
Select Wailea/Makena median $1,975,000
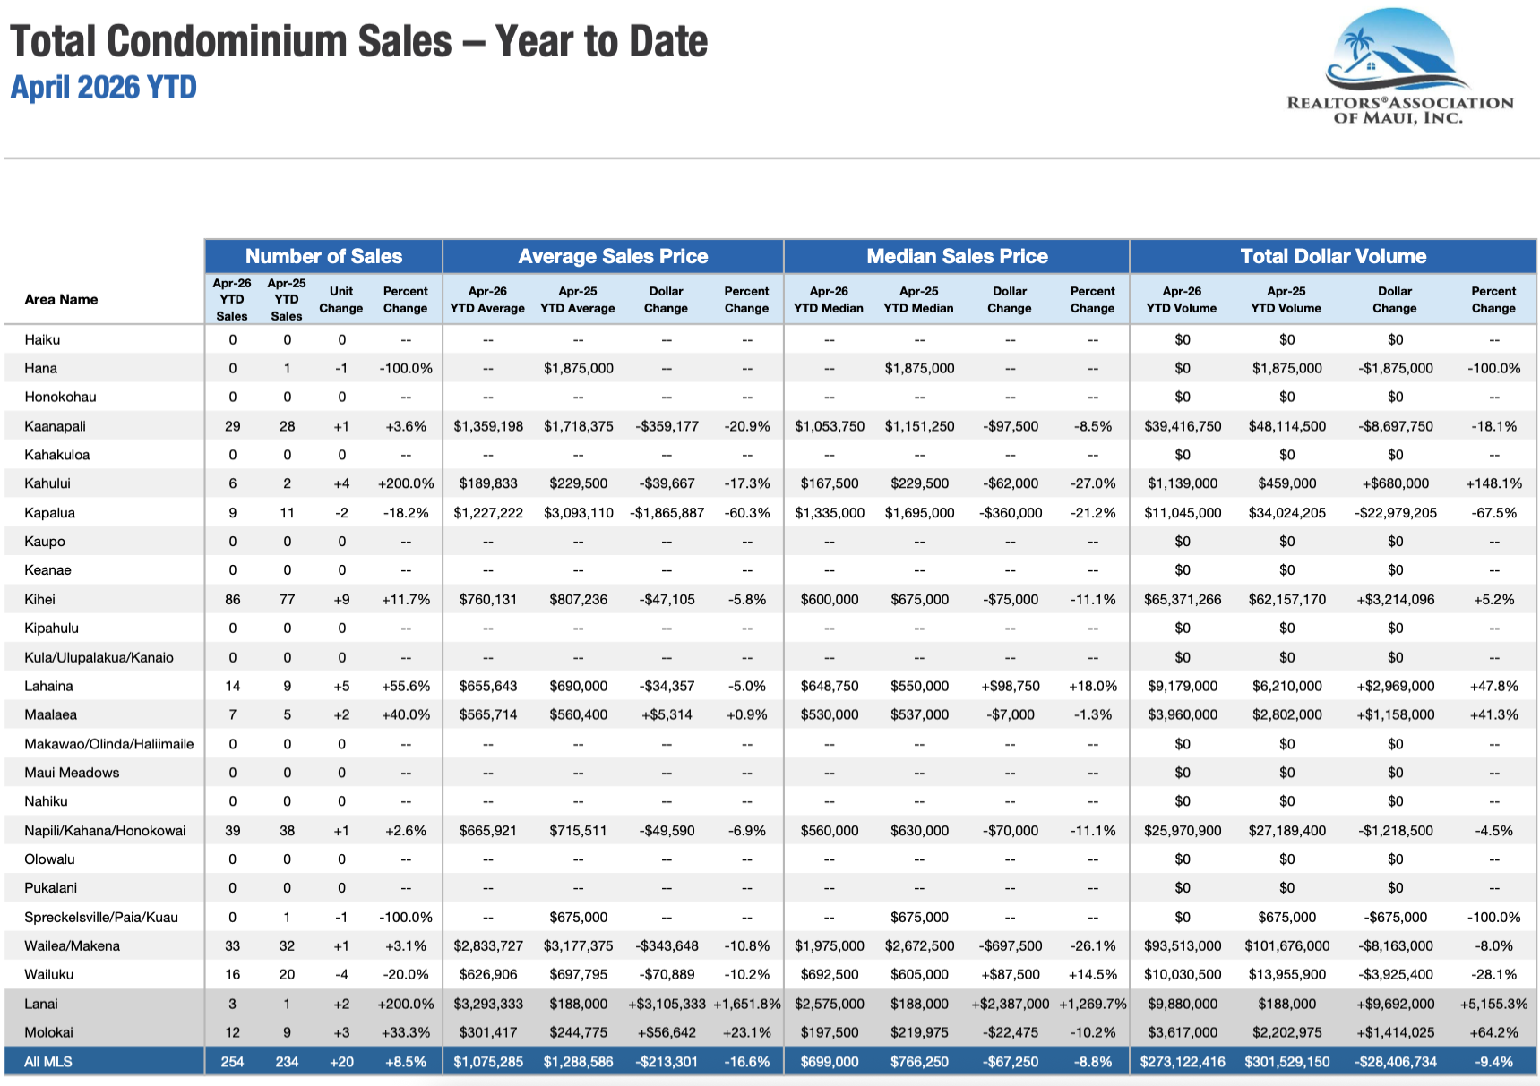[x=830, y=946]
